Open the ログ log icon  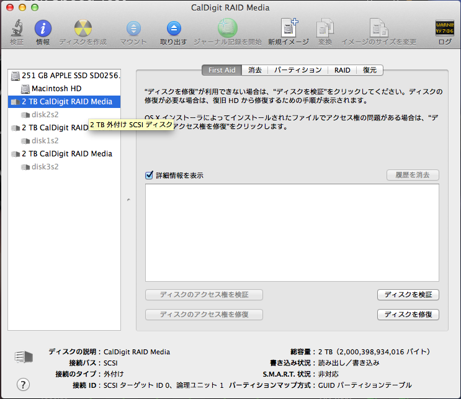(444, 28)
